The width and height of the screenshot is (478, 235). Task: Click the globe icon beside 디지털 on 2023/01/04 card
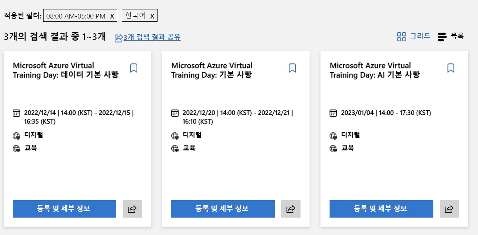tap(333, 136)
